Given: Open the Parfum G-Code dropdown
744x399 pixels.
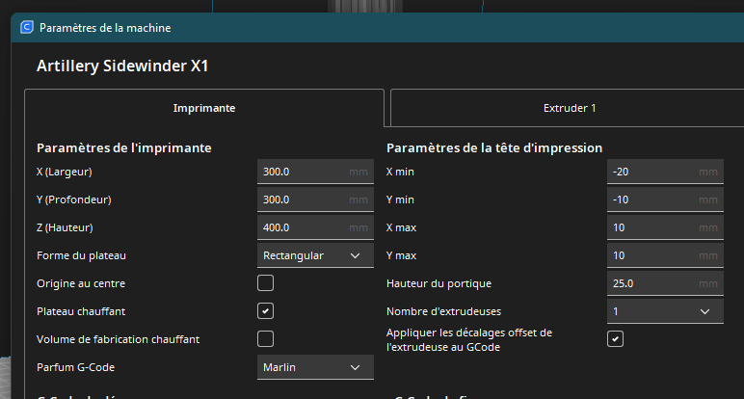Looking at the screenshot, I should tap(313, 367).
